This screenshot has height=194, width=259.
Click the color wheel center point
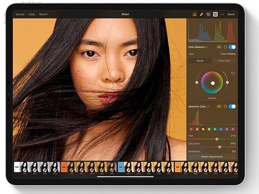tap(213, 83)
